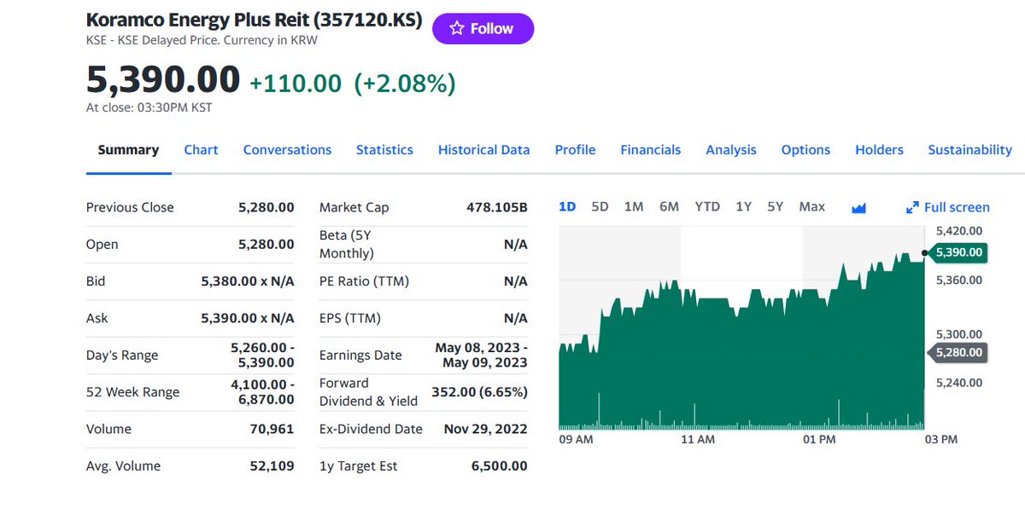Image resolution: width=1025 pixels, height=509 pixels.
Task: Click the gray 5,280.00 previous close marker
Action: coord(958,352)
